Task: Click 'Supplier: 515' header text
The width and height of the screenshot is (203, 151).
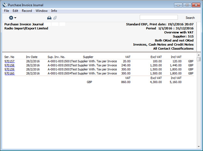Action: pos(183,37)
